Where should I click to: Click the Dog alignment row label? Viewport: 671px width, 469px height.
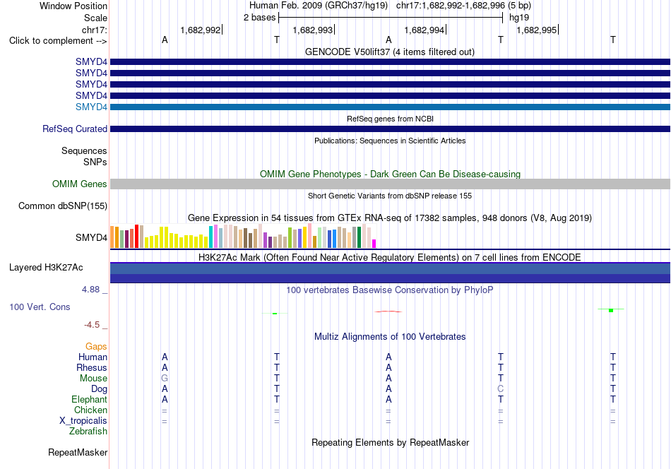click(x=99, y=389)
